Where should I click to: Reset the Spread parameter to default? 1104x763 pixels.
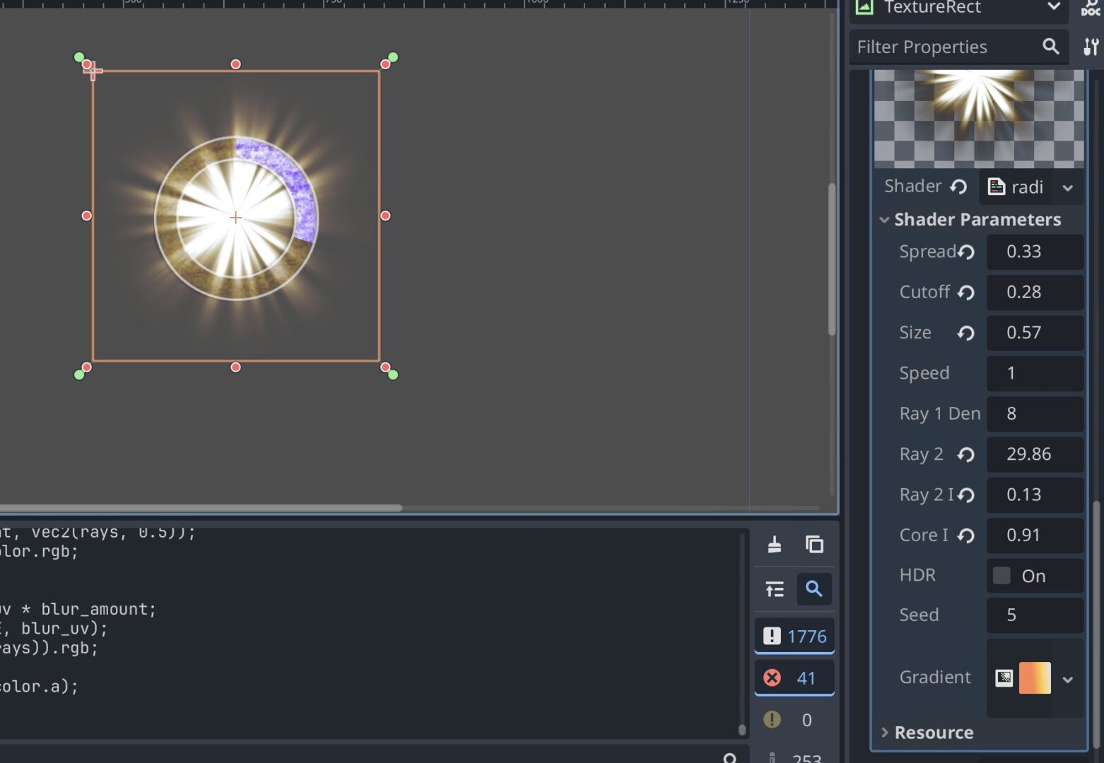click(x=966, y=252)
